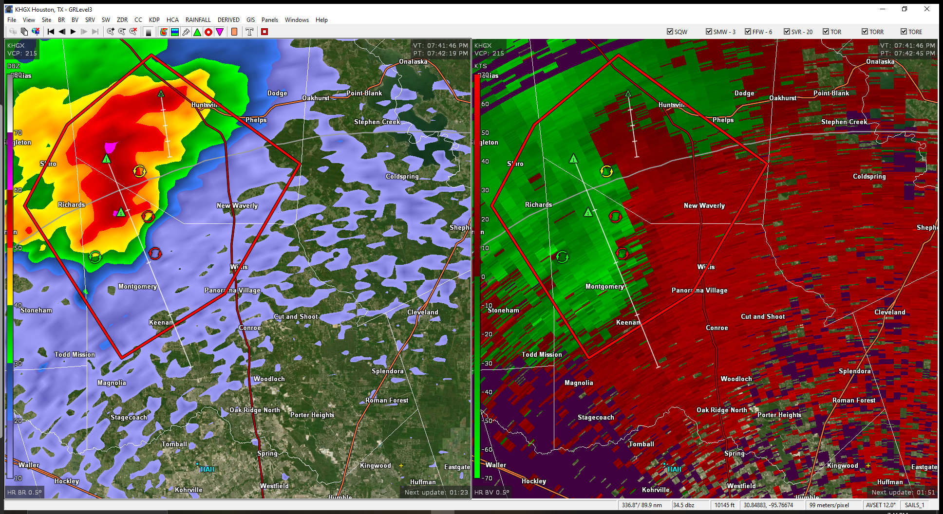Click the radar hook echo toolbar icon

coord(164,32)
